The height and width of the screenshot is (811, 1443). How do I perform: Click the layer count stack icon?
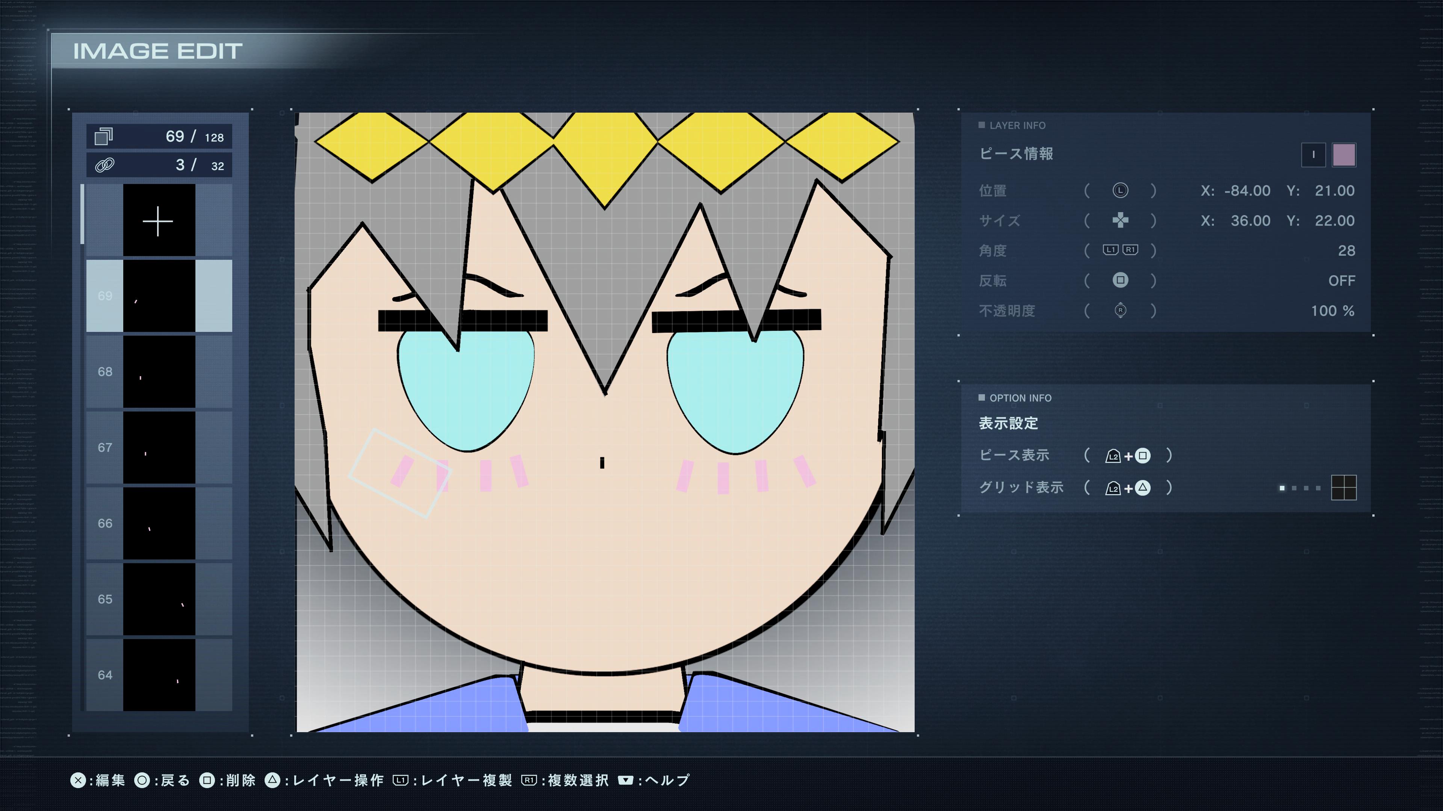[104, 136]
